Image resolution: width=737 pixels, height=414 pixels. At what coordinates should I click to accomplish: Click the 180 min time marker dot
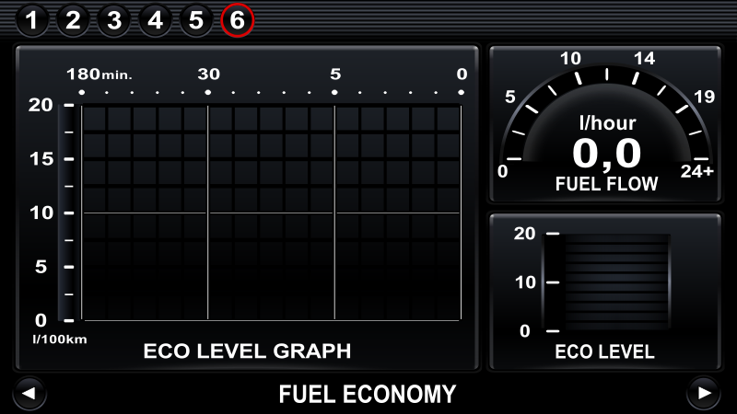coord(82,93)
